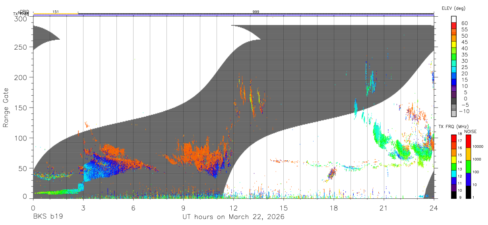
Task: Pick the light gray bottom box of ELEV bar
Action: (454, 114)
